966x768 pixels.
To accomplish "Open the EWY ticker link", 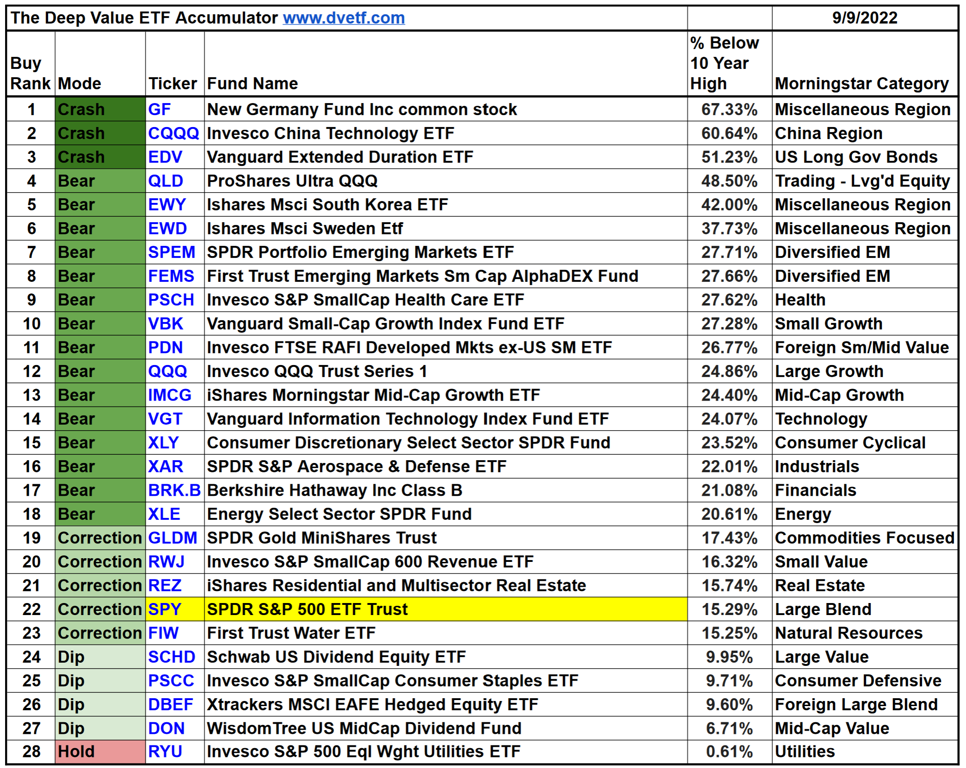I will (167, 205).
